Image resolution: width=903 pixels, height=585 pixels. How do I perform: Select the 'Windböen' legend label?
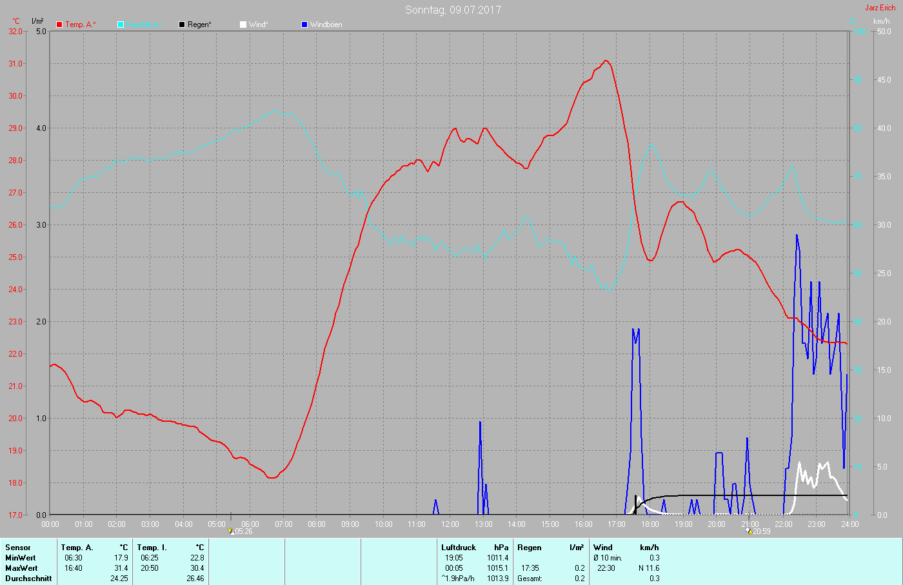[x=326, y=25]
